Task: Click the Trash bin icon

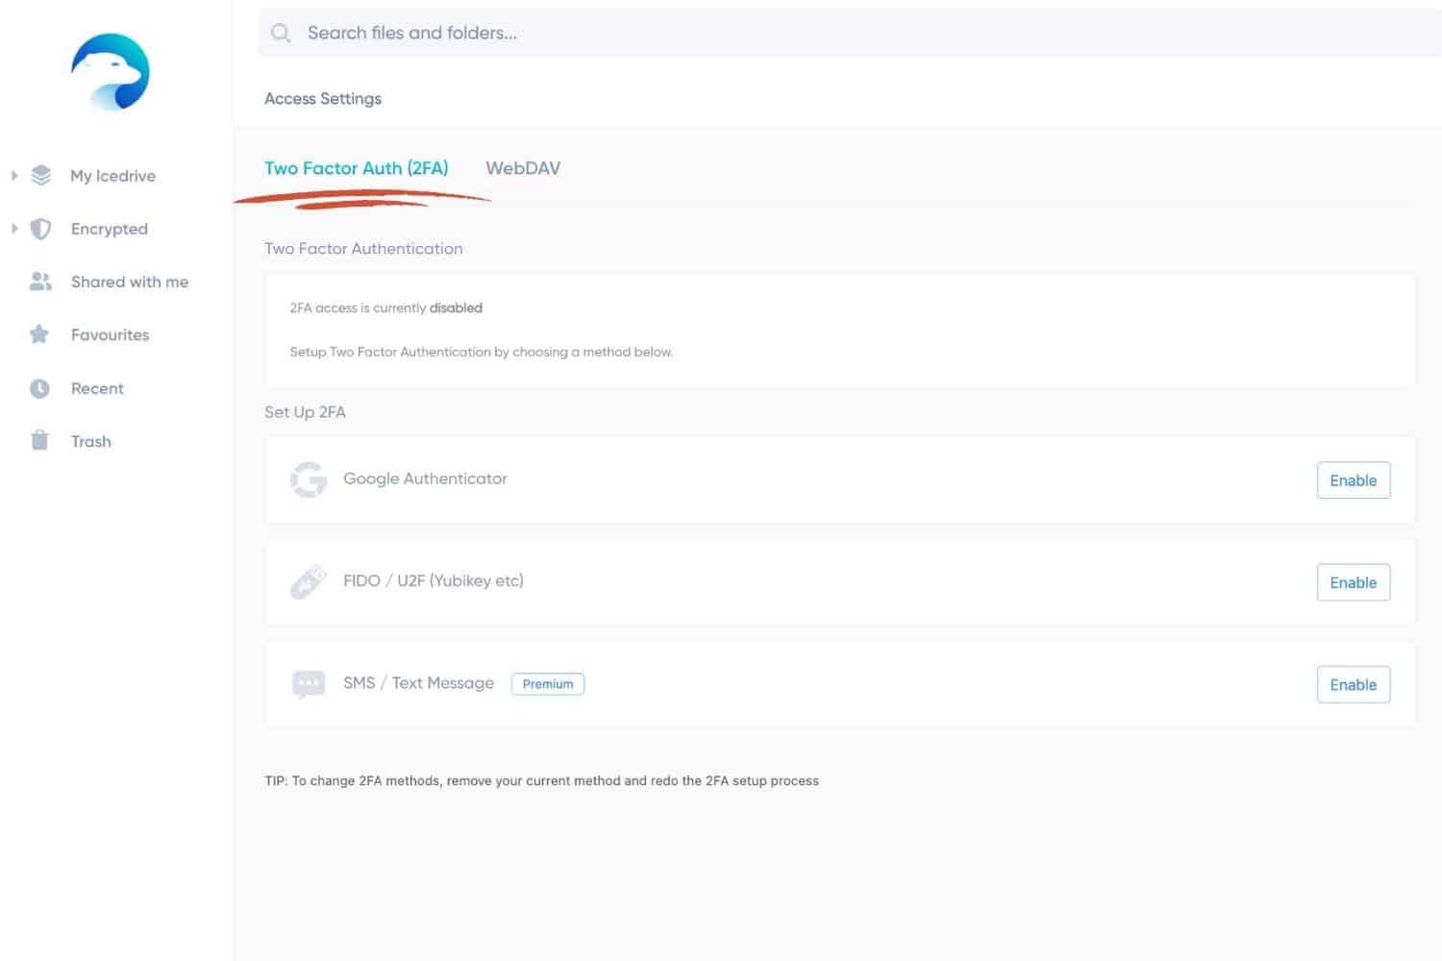Action: 39,440
